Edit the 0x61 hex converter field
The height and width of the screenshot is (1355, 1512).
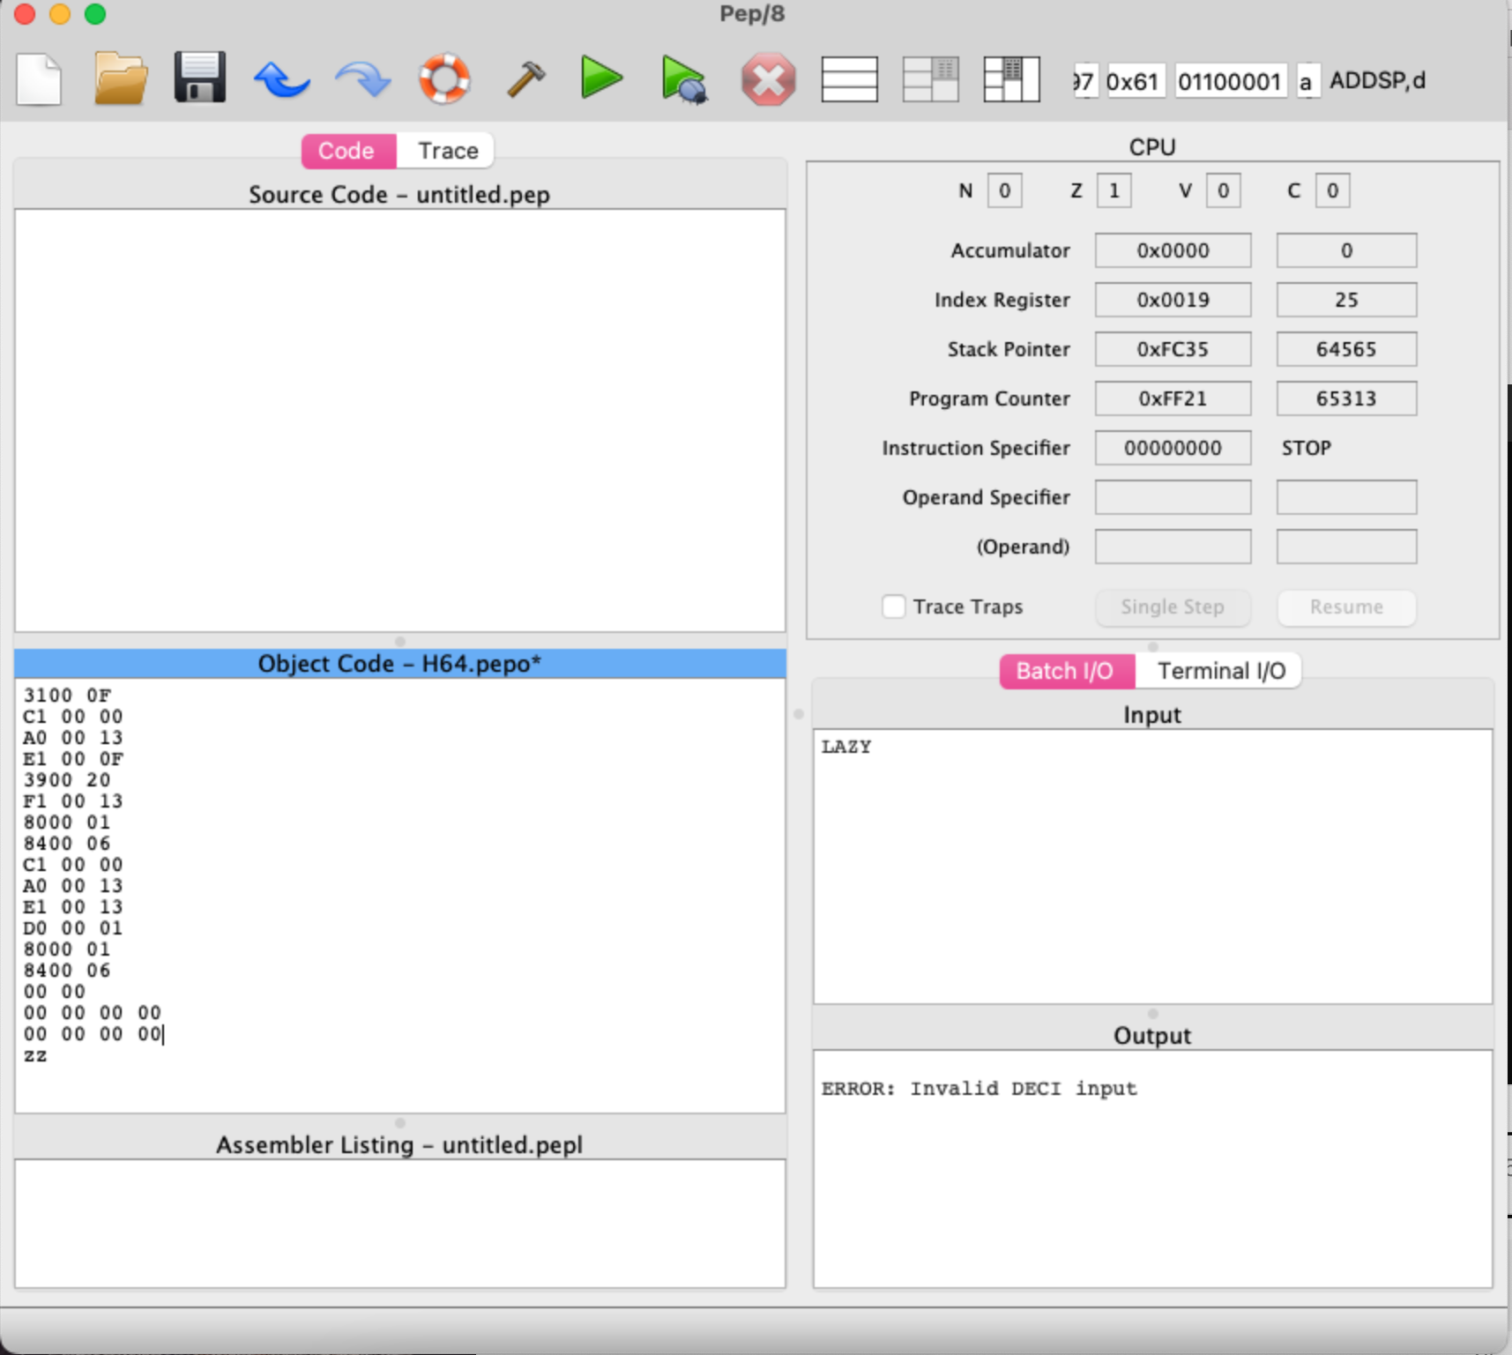click(x=1138, y=79)
